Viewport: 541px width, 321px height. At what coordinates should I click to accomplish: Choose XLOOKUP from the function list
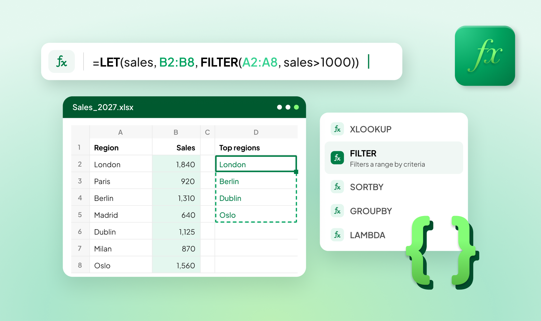pos(394,129)
